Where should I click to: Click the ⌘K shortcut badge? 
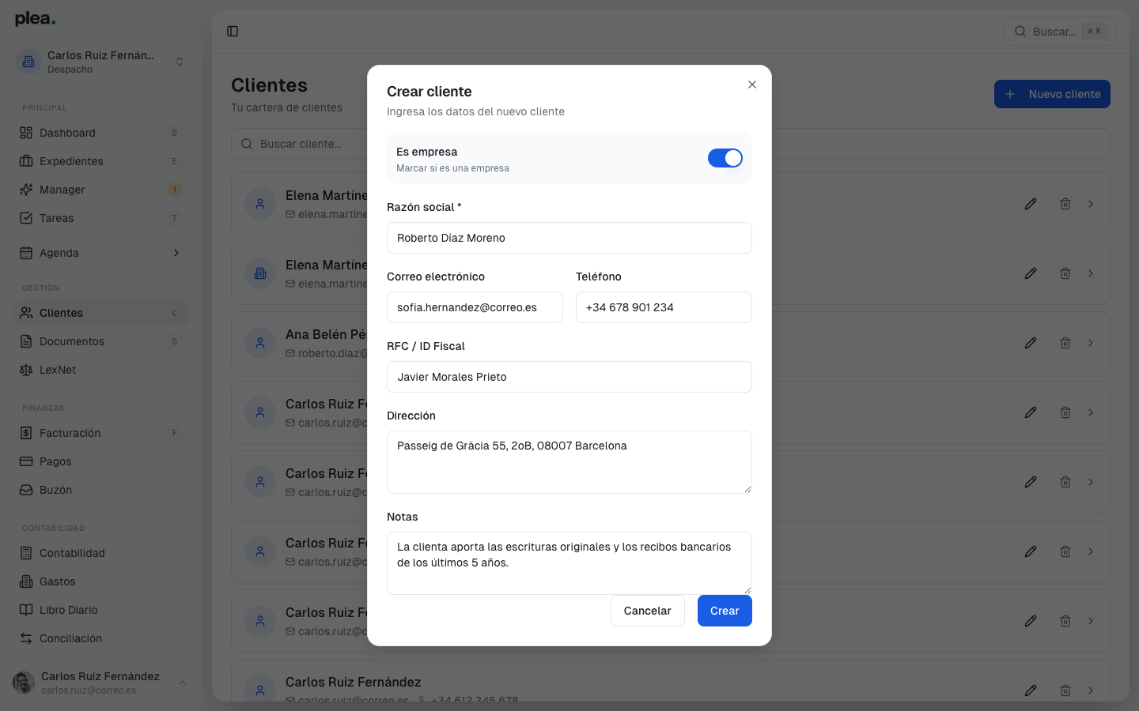pos(1095,32)
